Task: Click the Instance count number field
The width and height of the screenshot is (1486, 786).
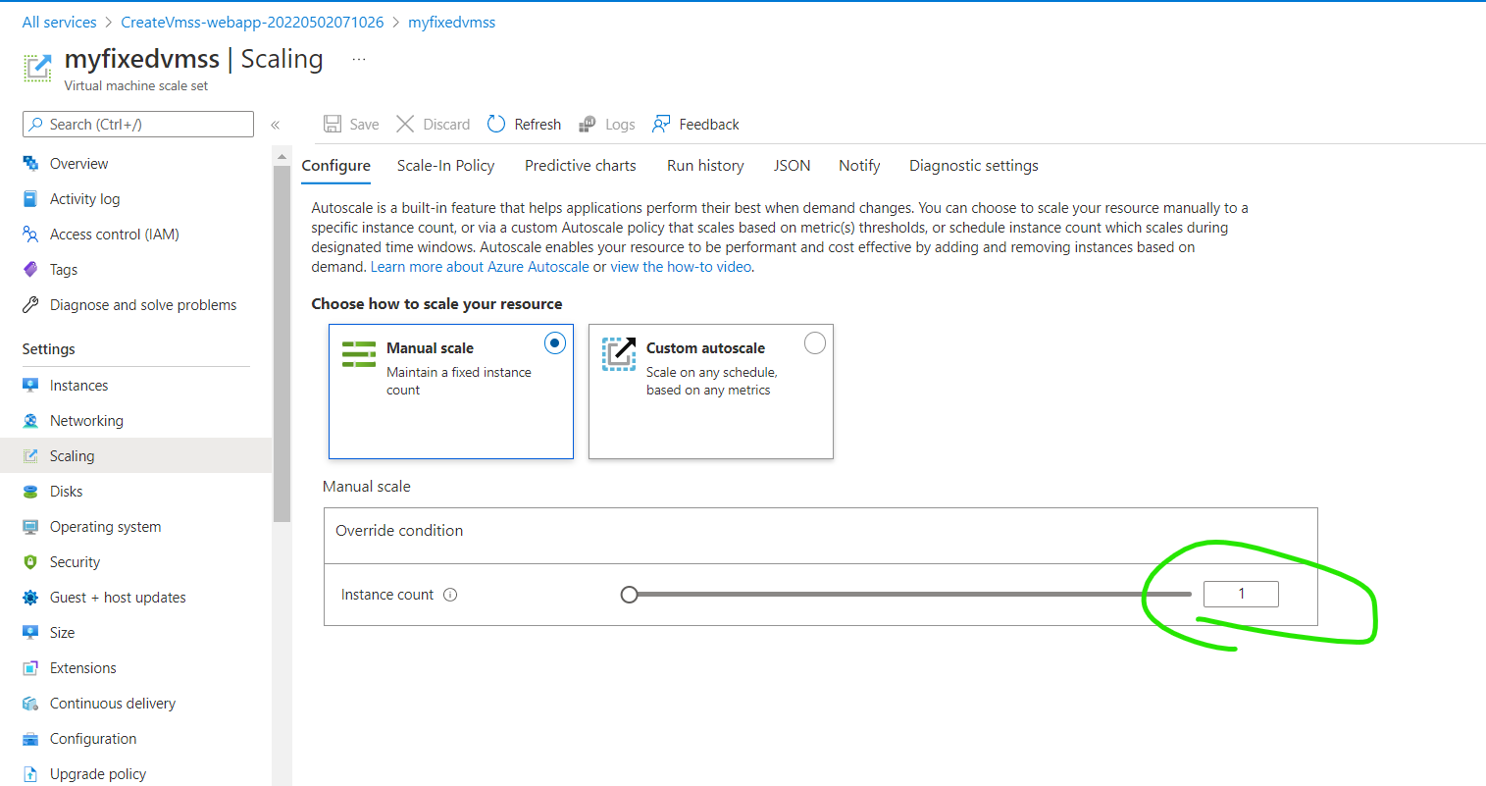Action: (1241, 594)
